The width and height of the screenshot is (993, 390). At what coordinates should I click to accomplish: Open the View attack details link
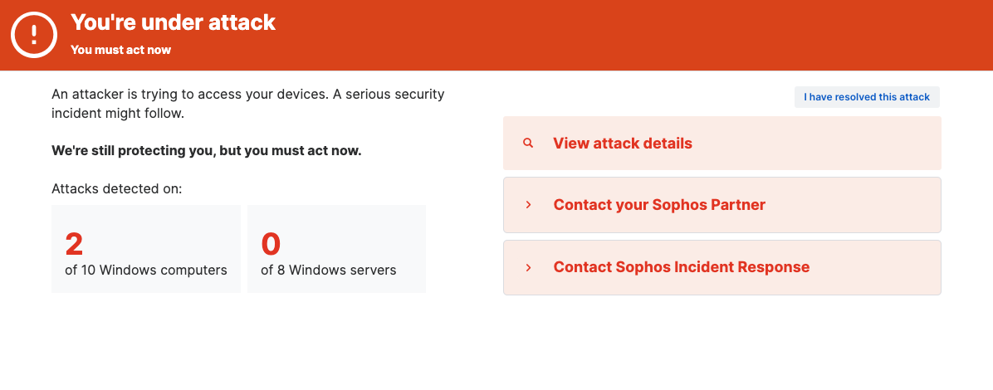pos(622,144)
